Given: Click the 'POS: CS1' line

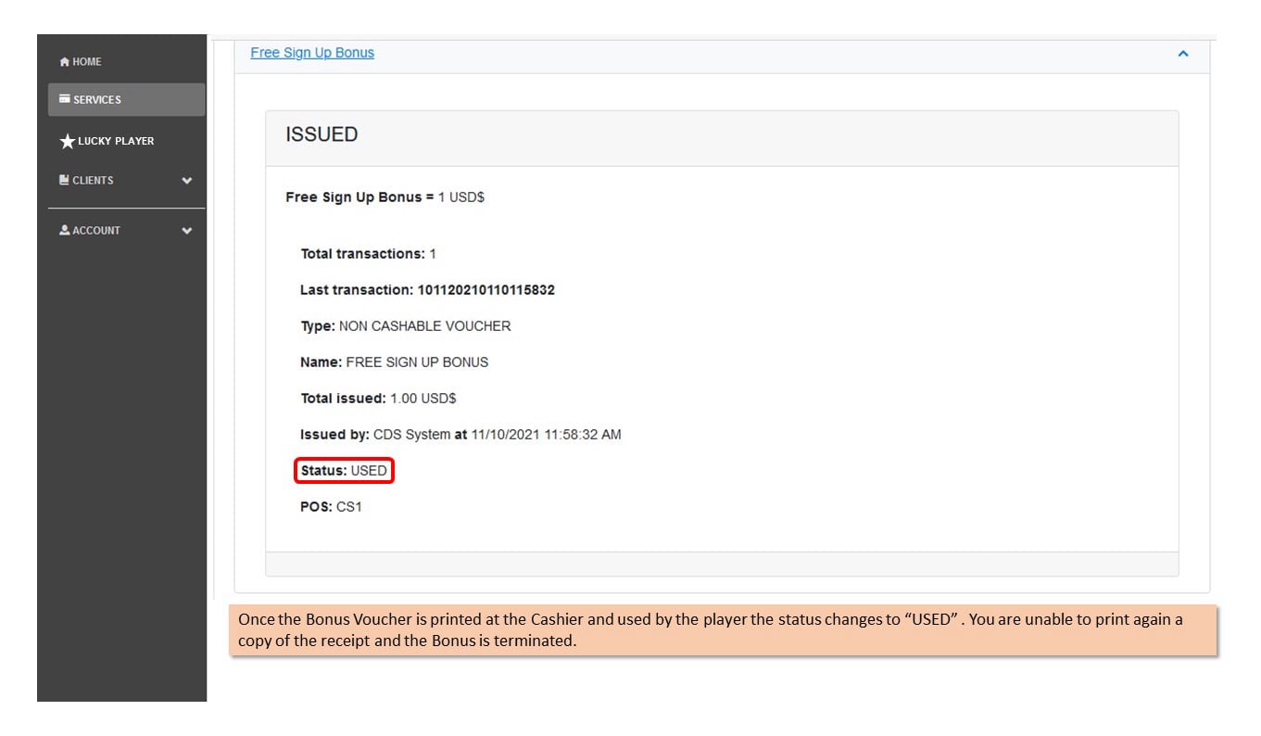Looking at the screenshot, I should (331, 507).
